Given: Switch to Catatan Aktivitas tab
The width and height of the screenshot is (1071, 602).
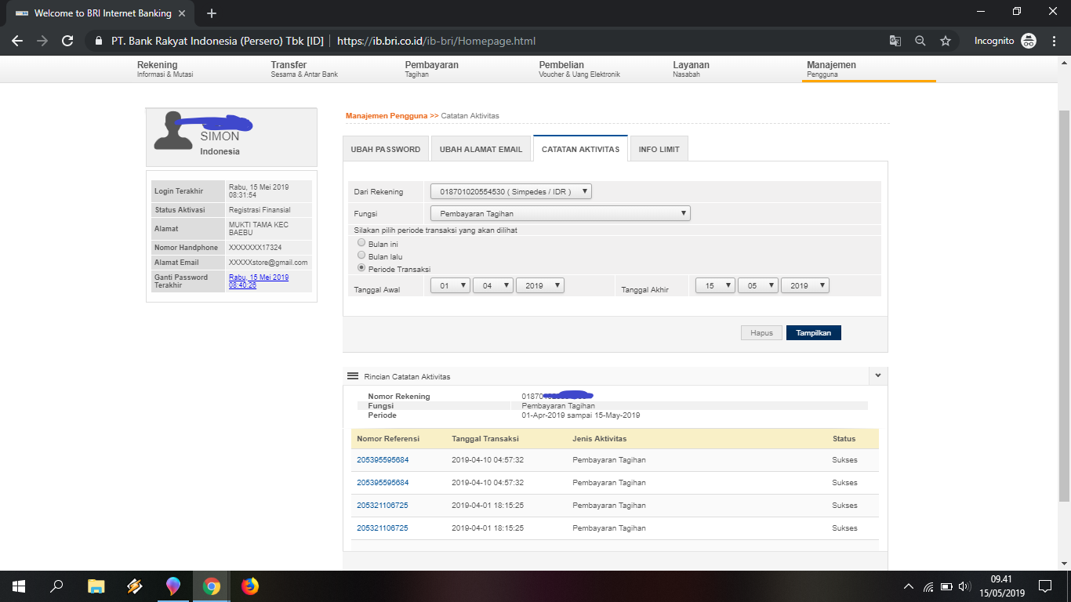Looking at the screenshot, I should (x=580, y=149).
